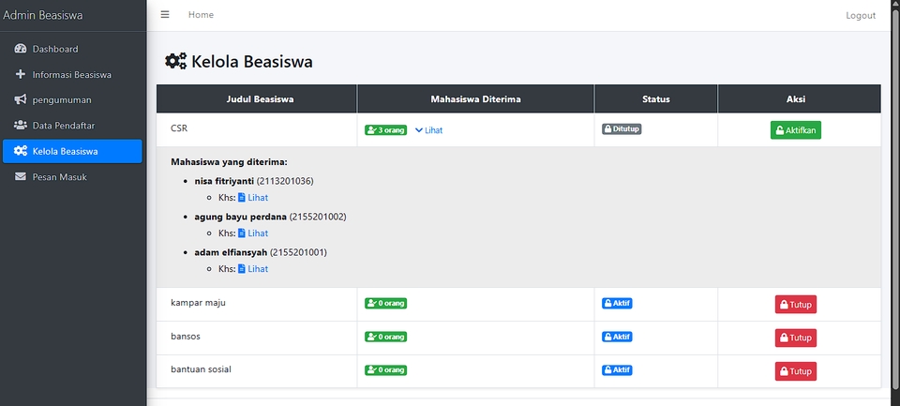Open agung bayu perdana's KHS document
900x406 pixels.
coord(253,233)
